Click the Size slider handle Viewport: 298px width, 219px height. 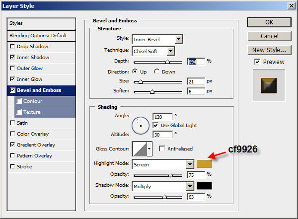pos(141,82)
